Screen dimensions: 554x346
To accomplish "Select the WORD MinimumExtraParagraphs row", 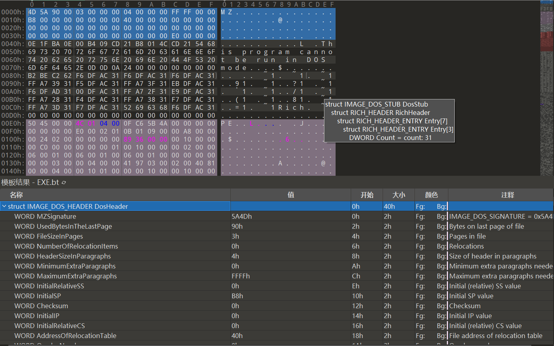I will 277,266.
